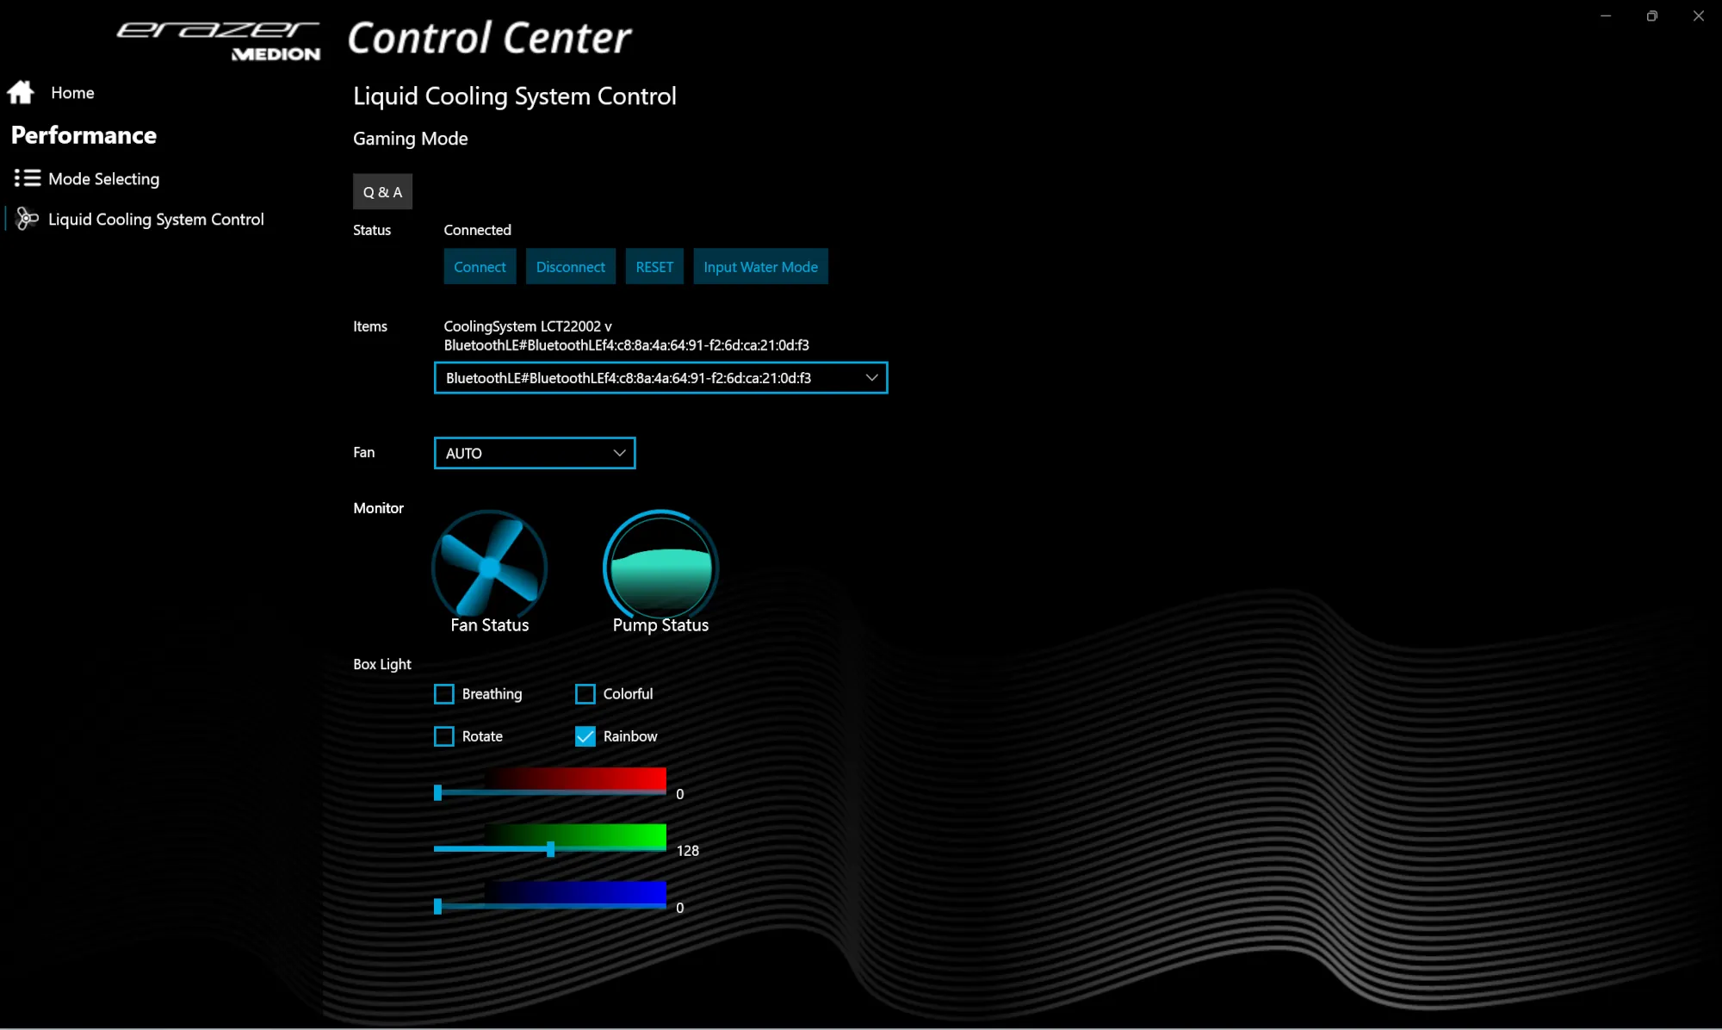The width and height of the screenshot is (1722, 1030).
Task: Click the Connect status button
Action: coord(480,266)
